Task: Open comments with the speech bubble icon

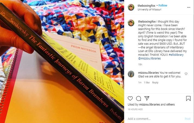Action: coord(138,99)
